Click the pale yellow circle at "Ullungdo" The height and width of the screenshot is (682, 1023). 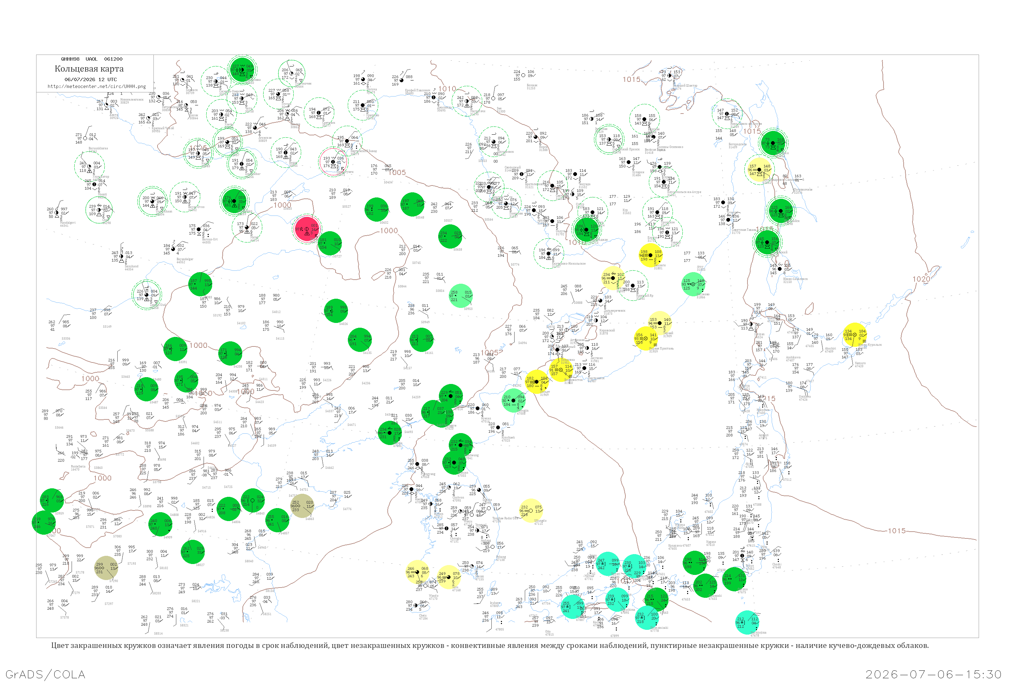531,510
